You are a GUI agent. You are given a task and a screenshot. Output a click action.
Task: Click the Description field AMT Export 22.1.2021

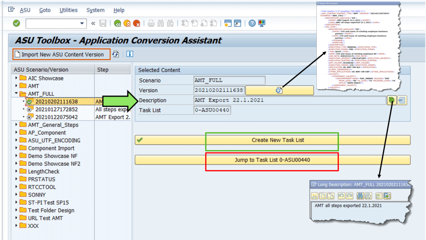click(290, 100)
